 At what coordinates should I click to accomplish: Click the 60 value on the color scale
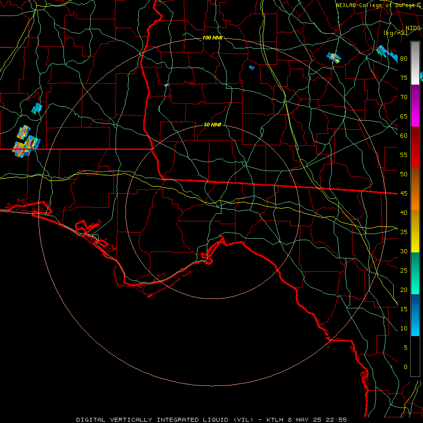point(404,136)
